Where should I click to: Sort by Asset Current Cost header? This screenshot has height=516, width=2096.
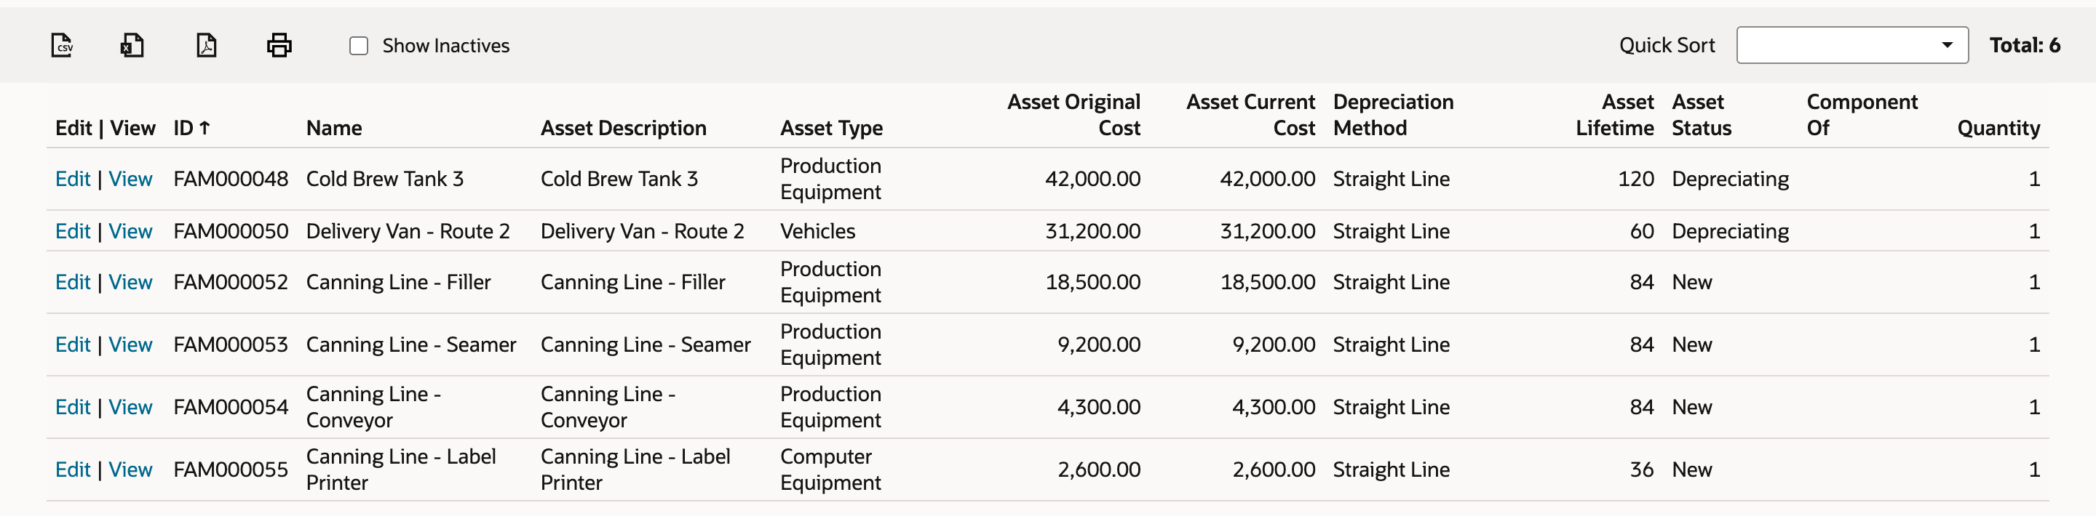coord(1250,115)
